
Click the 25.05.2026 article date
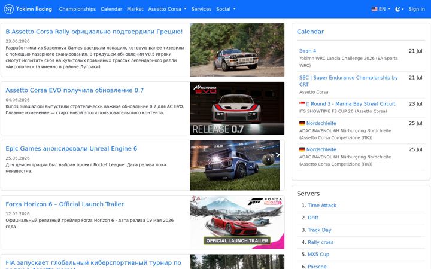[17, 158]
